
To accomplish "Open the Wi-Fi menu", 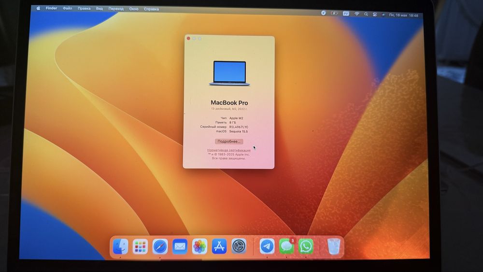I will pyautogui.click(x=357, y=14).
